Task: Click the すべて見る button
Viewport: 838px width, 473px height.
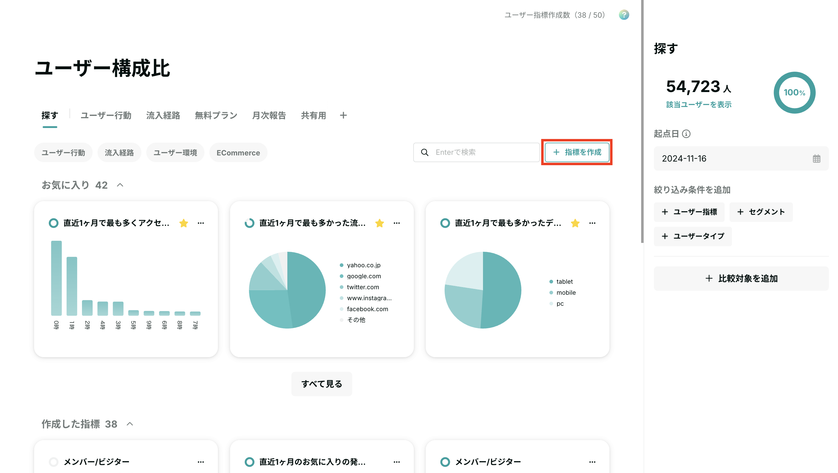Action: click(322, 384)
